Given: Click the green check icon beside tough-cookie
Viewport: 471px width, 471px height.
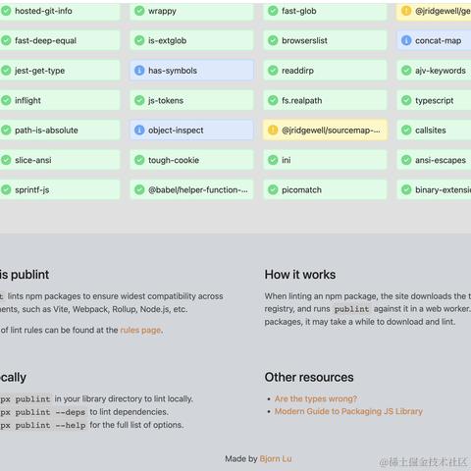Looking at the screenshot, I should click(139, 160).
